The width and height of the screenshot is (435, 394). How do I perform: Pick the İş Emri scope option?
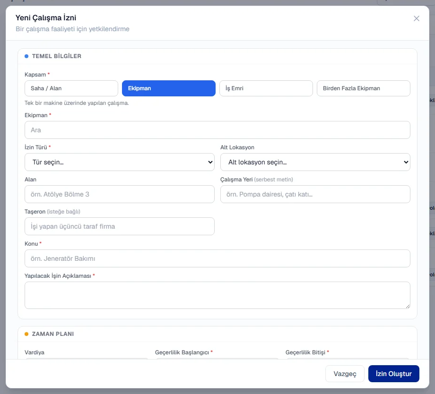[x=266, y=88]
